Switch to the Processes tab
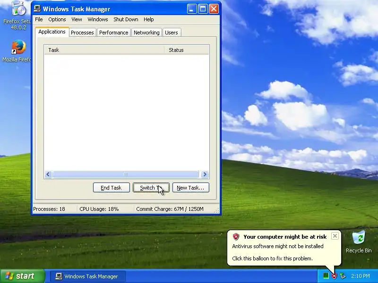This screenshot has width=378, height=283. click(82, 33)
